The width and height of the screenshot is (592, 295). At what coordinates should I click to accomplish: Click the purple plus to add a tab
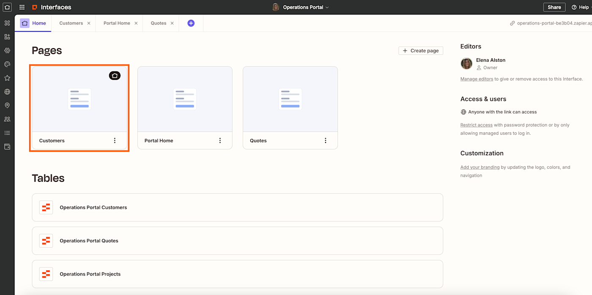coord(191,23)
